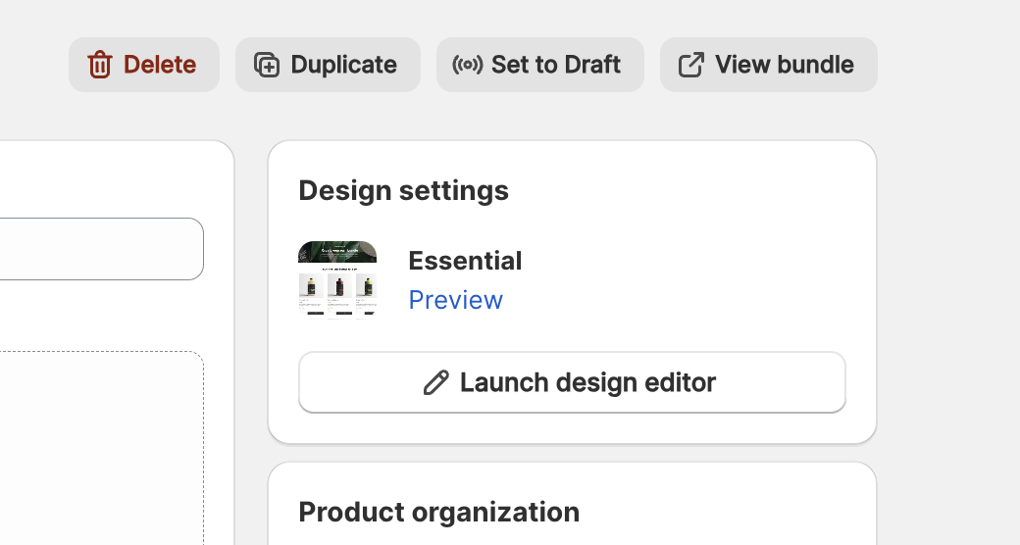1020x545 pixels.
Task: Click the Essential design thumbnail image
Action: [x=337, y=278]
